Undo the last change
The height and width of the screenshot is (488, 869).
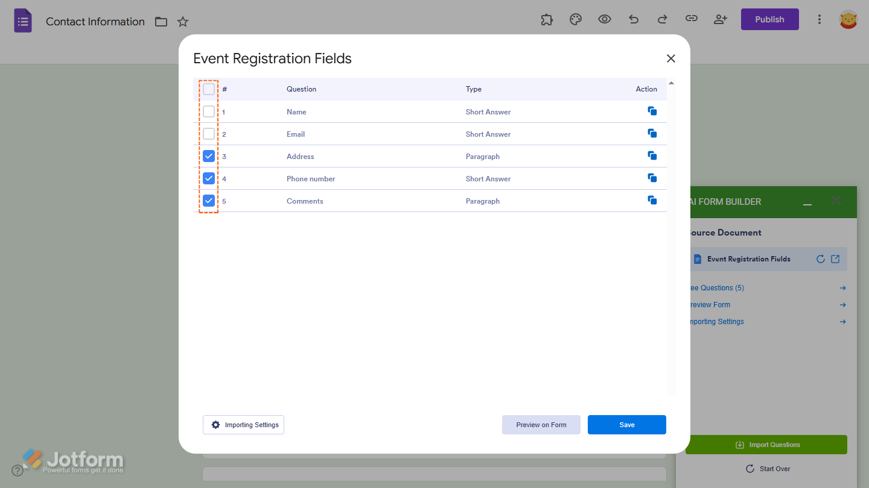[x=633, y=19]
